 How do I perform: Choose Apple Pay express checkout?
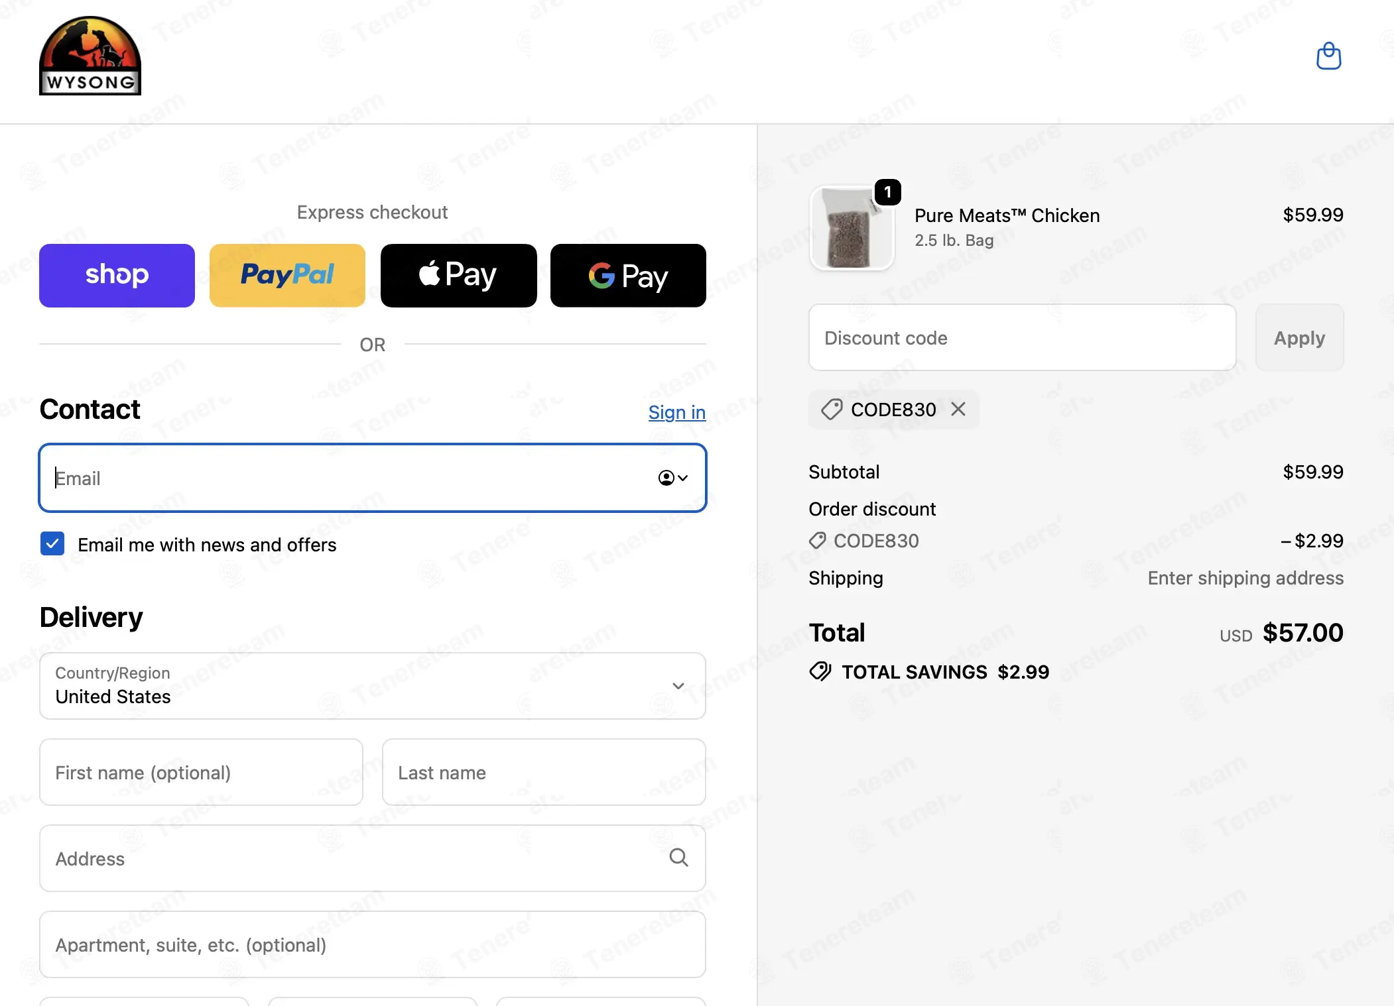point(458,276)
